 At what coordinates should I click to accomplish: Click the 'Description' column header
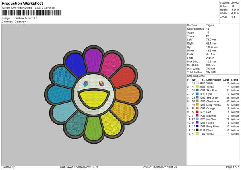click(214, 80)
